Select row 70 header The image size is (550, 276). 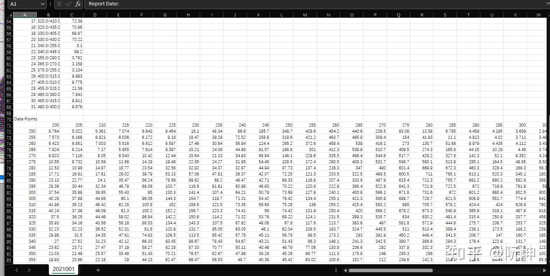click(x=9, y=119)
